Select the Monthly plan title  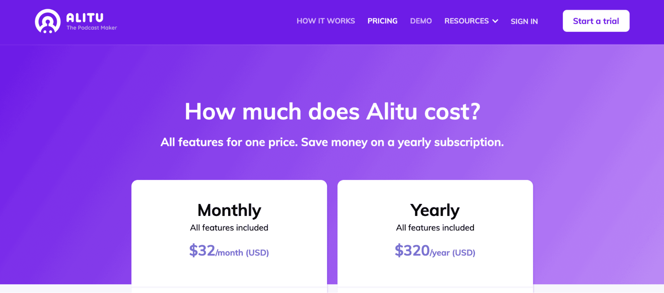coord(229,210)
